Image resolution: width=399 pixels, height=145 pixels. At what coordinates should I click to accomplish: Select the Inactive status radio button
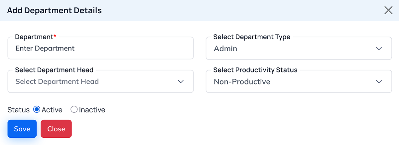[74, 109]
